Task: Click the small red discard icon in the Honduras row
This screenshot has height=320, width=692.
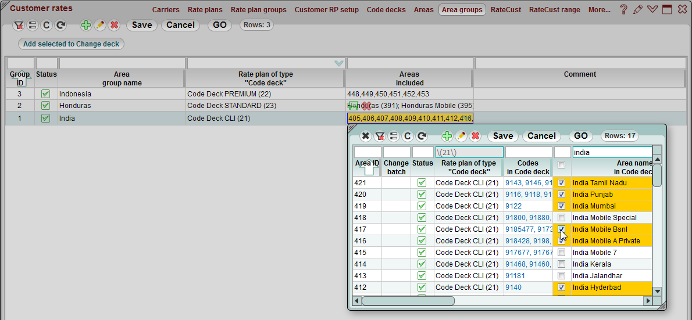Action: click(x=366, y=106)
